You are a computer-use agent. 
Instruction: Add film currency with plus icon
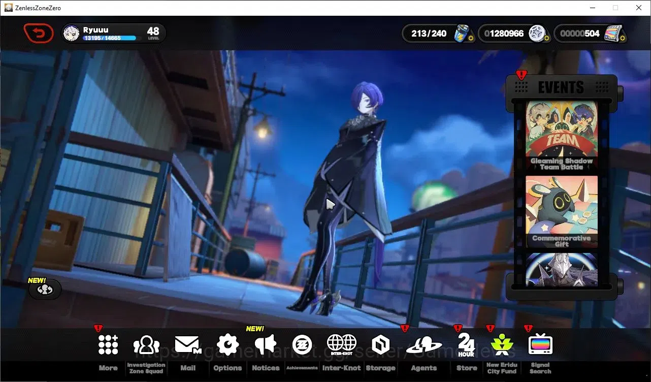point(623,38)
